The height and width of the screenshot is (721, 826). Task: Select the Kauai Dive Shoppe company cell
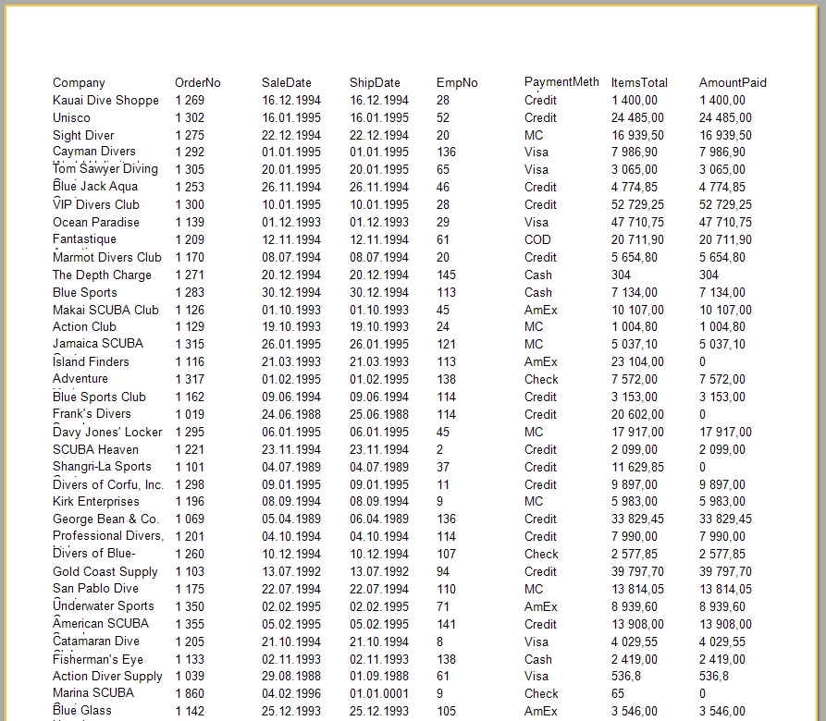coord(105,101)
